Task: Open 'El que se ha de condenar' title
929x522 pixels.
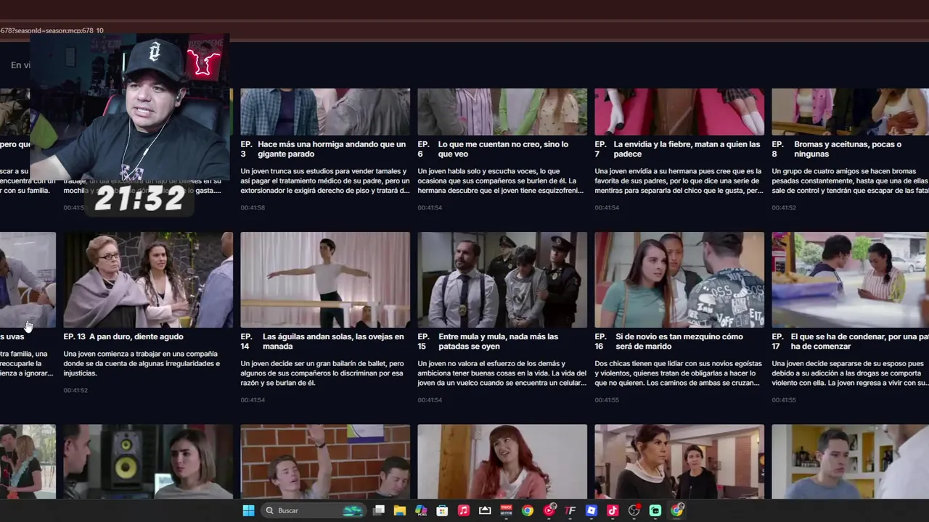Action: point(860,341)
